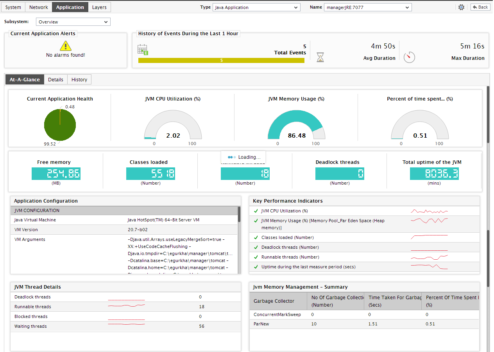Image resolution: width=494 pixels, height=352 pixels.
Task: Click the Back button
Action: pos(480,7)
